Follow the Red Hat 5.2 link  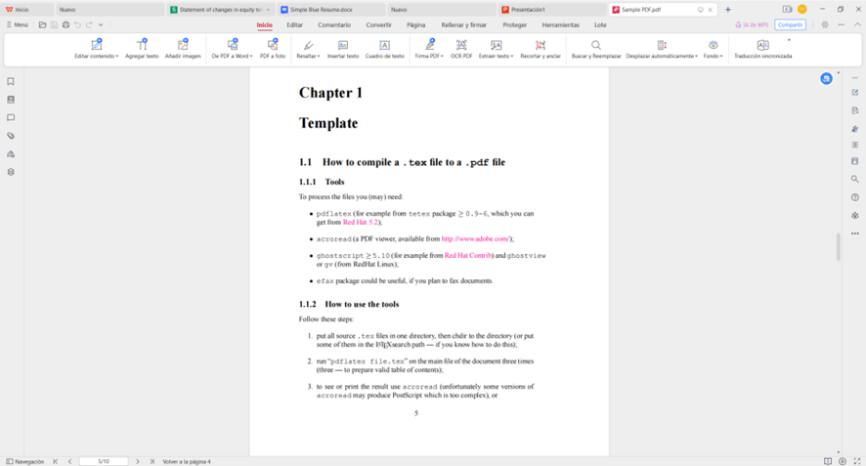click(x=361, y=223)
